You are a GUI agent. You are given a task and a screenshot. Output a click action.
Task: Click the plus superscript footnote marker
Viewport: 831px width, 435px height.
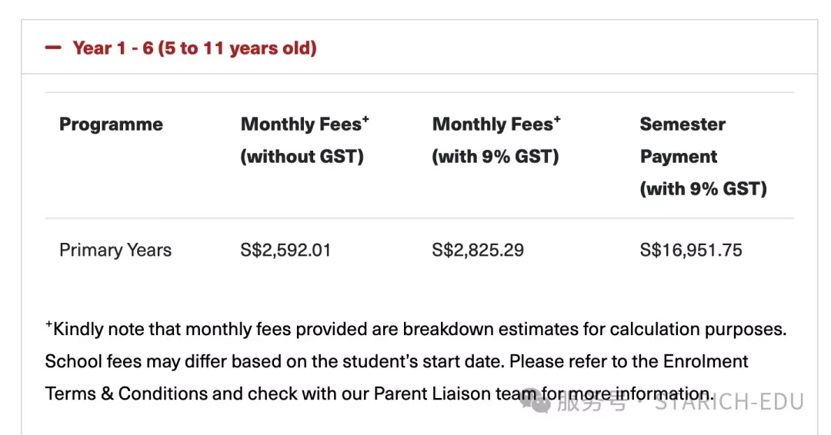click(48, 324)
